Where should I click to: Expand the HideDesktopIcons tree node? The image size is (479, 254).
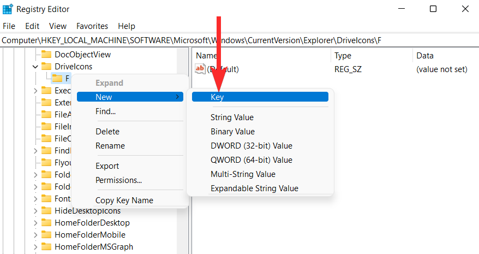point(35,211)
